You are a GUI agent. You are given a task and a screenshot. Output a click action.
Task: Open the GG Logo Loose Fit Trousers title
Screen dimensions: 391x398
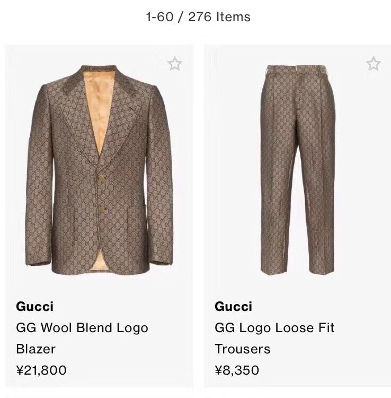point(274,327)
